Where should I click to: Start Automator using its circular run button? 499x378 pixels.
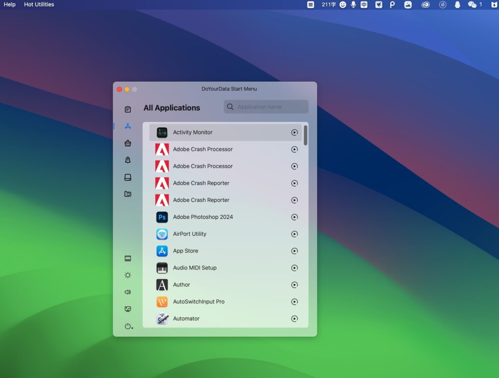click(294, 319)
